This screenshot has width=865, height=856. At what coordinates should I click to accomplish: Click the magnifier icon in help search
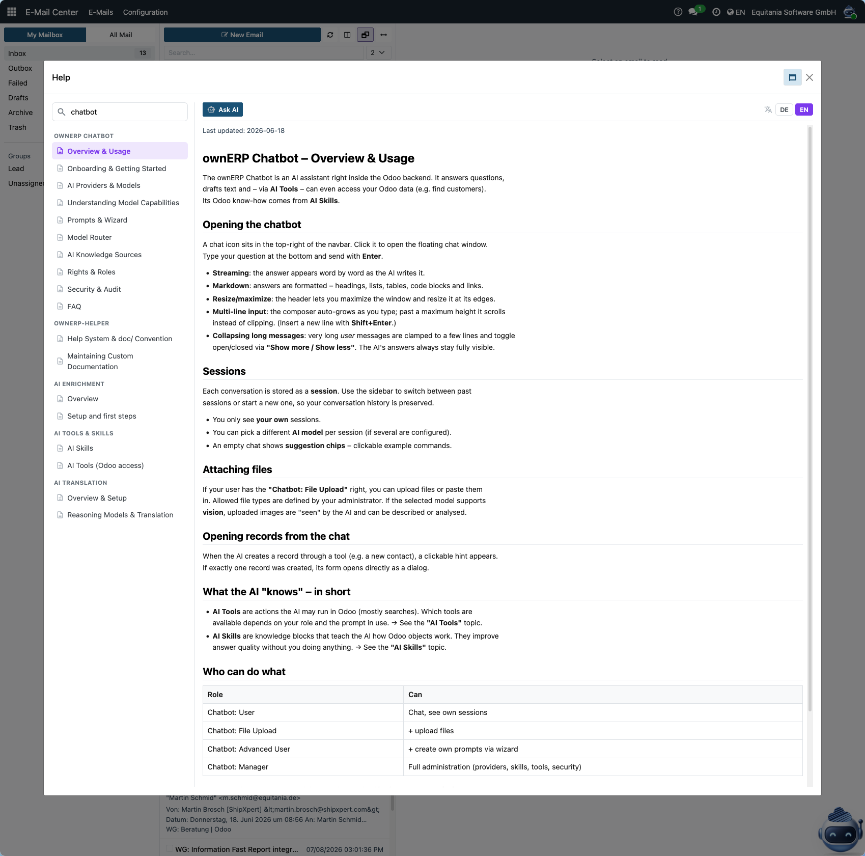(x=62, y=112)
